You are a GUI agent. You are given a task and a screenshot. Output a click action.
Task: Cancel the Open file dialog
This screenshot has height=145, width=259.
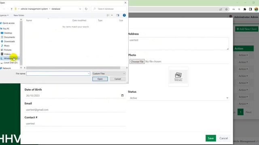tap(118, 79)
